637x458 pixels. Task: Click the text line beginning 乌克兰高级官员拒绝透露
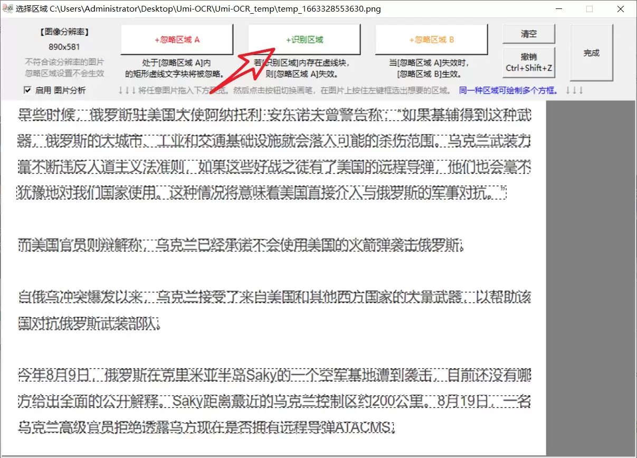tap(206, 426)
